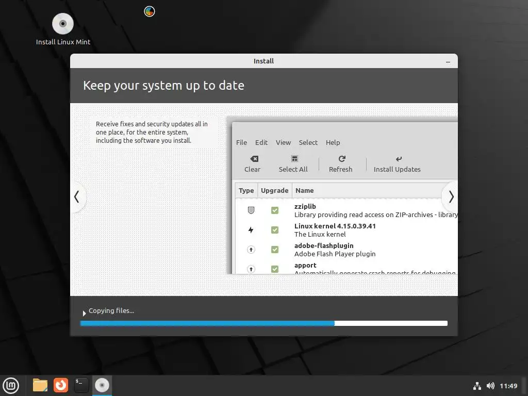The width and height of the screenshot is (528, 396).
Task: Launch Firefox from the taskbar
Action: click(61, 385)
